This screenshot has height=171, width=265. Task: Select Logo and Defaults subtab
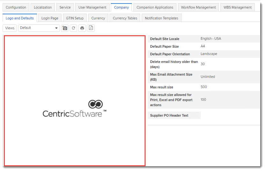point(20,18)
